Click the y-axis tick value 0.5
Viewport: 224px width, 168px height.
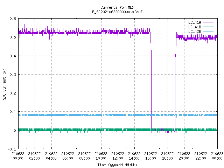[x=13, y=37]
